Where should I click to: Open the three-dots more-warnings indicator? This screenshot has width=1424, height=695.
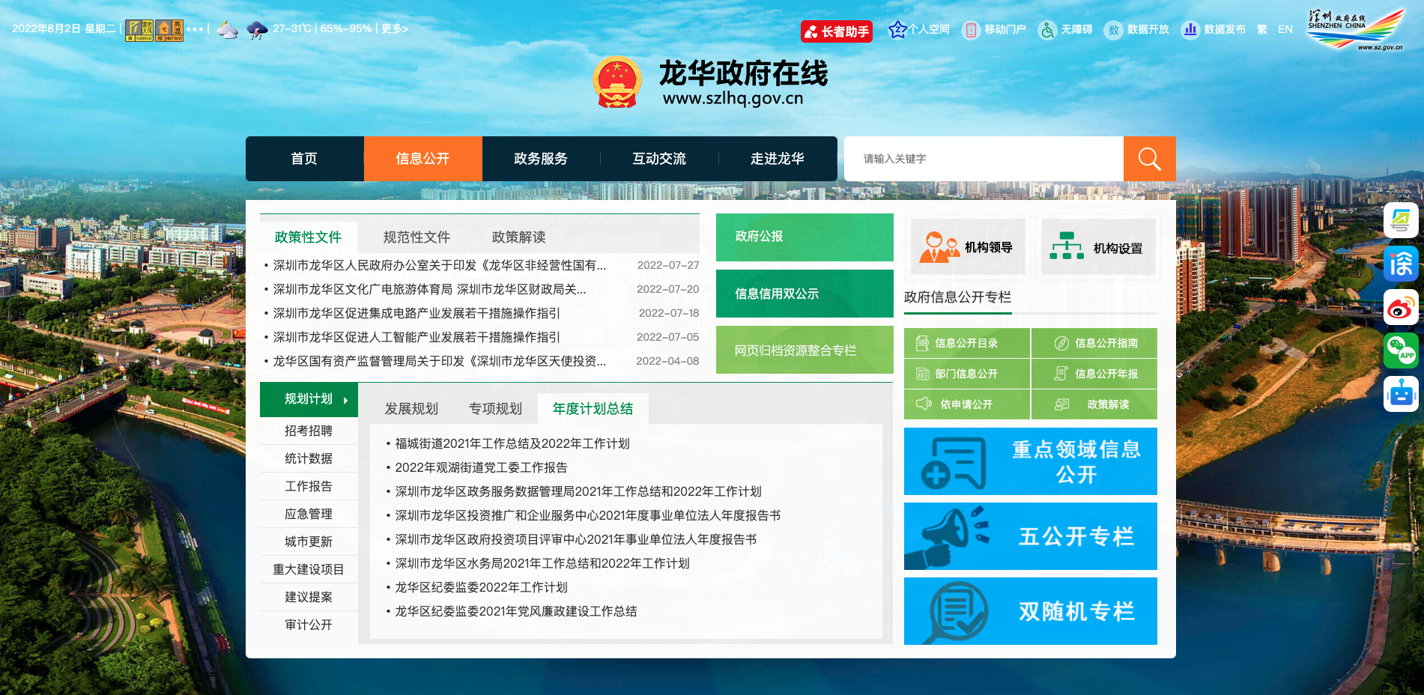pos(195,29)
